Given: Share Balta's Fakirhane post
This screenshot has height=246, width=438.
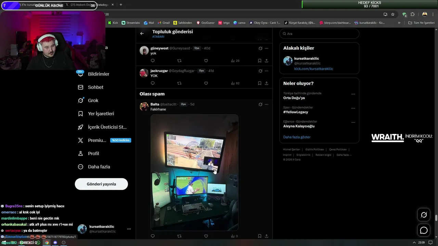Looking at the screenshot, I should tap(267, 236).
